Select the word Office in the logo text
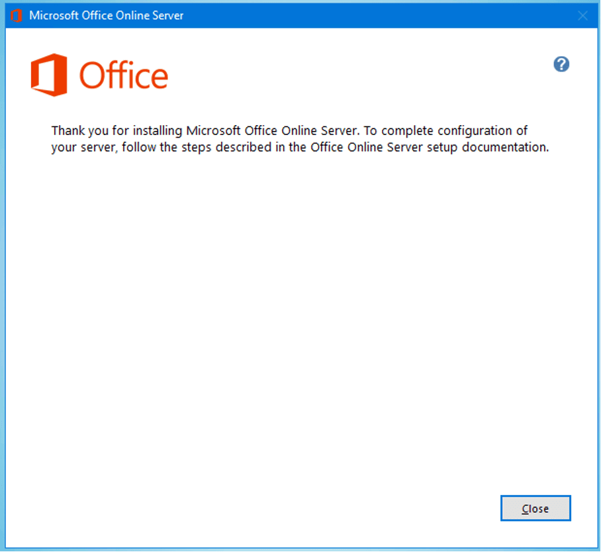Viewport: 601px width, 552px height. tap(123, 76)
